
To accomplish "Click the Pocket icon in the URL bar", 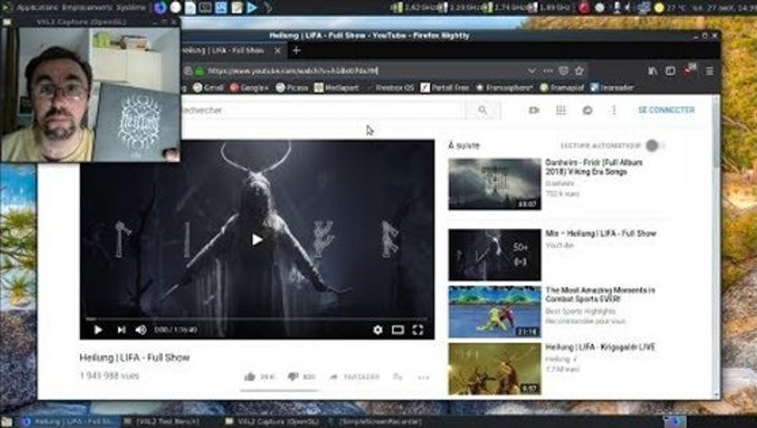I will tap(564, 71).
